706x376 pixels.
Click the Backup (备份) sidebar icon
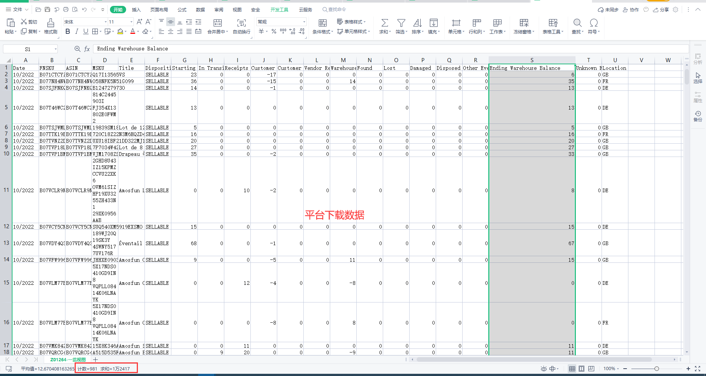[698, 116]
